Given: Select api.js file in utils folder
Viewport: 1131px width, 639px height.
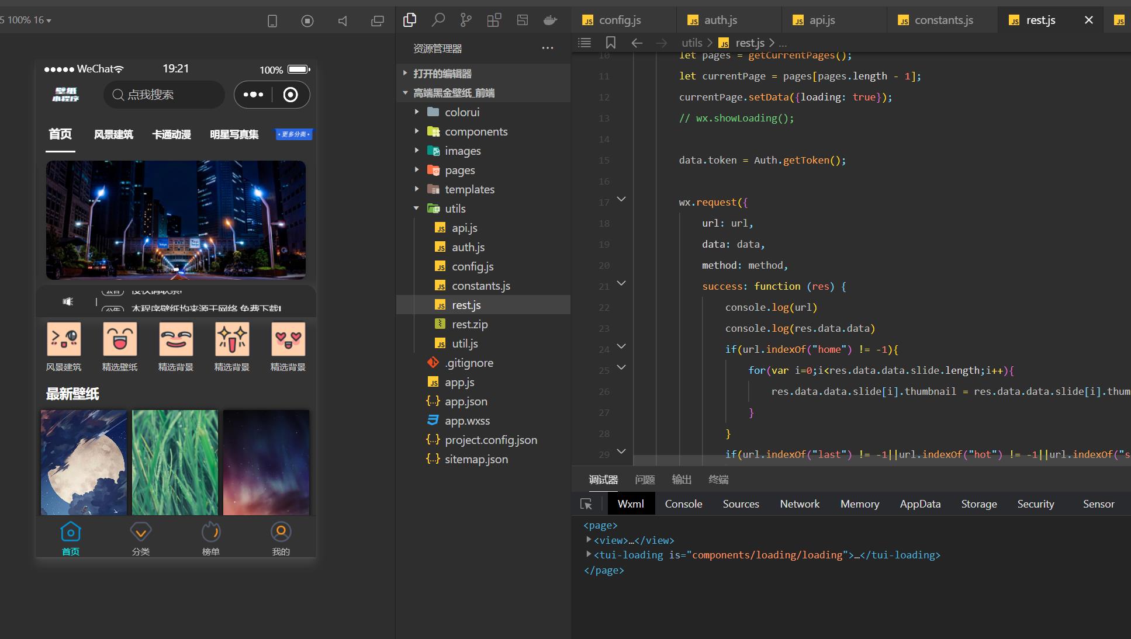Looking at the screenshot, I should click(465, 227).
